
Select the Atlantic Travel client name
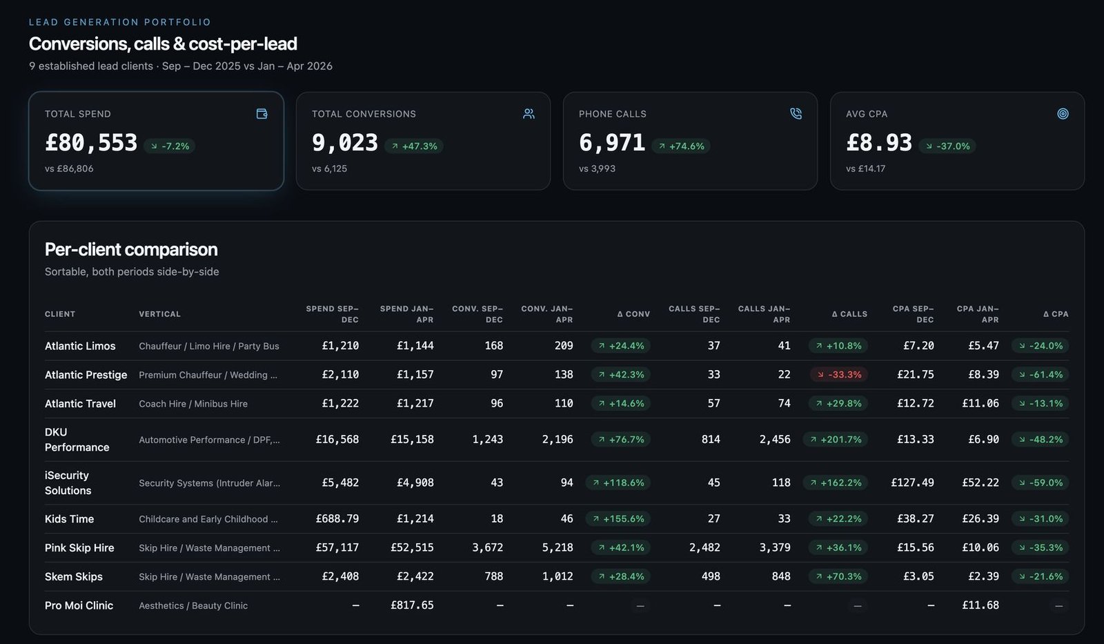pos(80,404)
